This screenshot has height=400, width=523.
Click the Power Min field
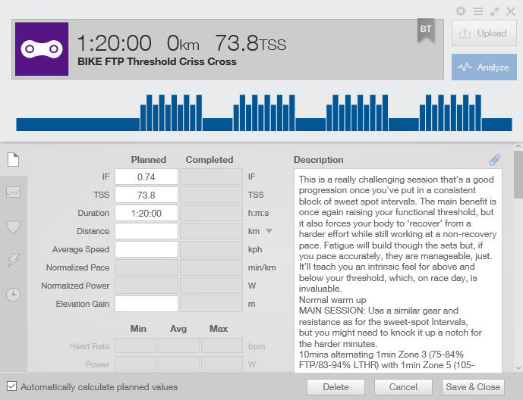coord(135,364)
